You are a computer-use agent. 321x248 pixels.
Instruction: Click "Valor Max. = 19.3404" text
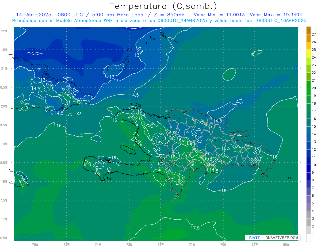point(276,15)
